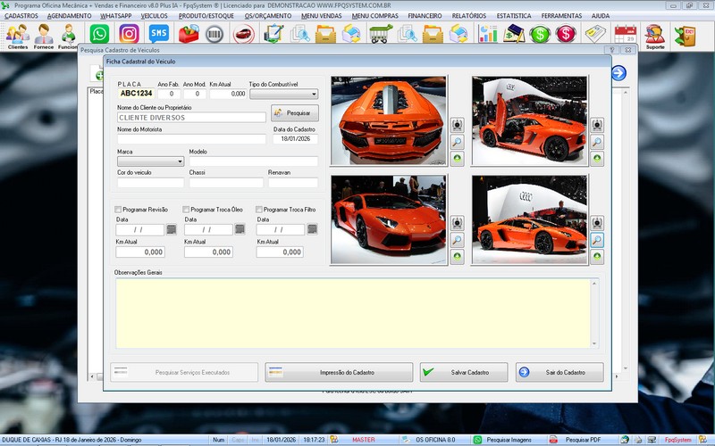
Task: Open the Financeiro menu
Action: tap(425, 16)
